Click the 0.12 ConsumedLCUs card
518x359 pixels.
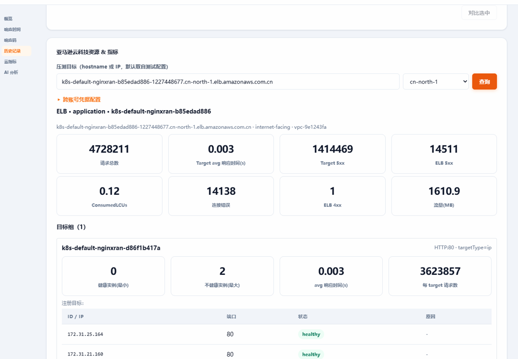coord(109,196)
